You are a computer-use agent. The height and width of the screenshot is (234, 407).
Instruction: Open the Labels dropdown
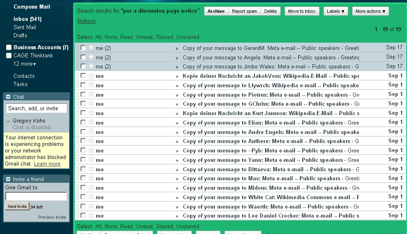pos(335,11)
